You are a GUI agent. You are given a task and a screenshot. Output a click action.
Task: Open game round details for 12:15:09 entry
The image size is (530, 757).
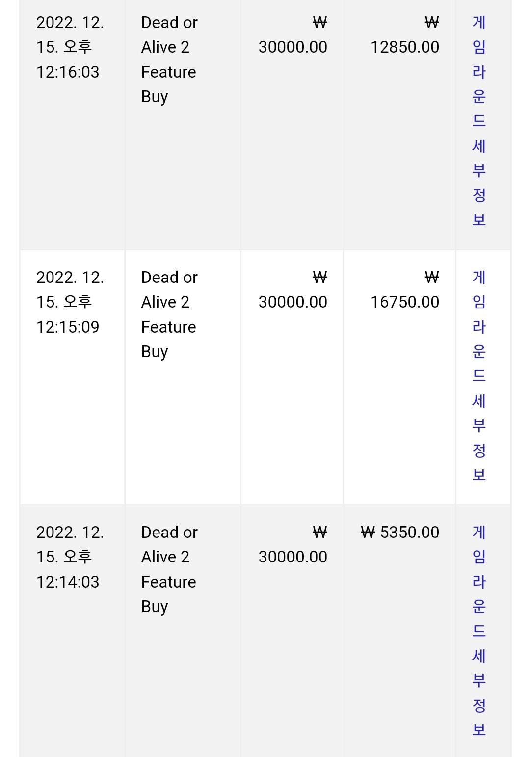(479, 376)
